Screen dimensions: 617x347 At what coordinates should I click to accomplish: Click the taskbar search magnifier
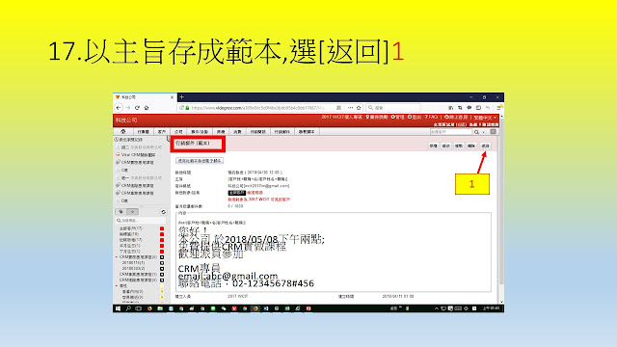128,308
